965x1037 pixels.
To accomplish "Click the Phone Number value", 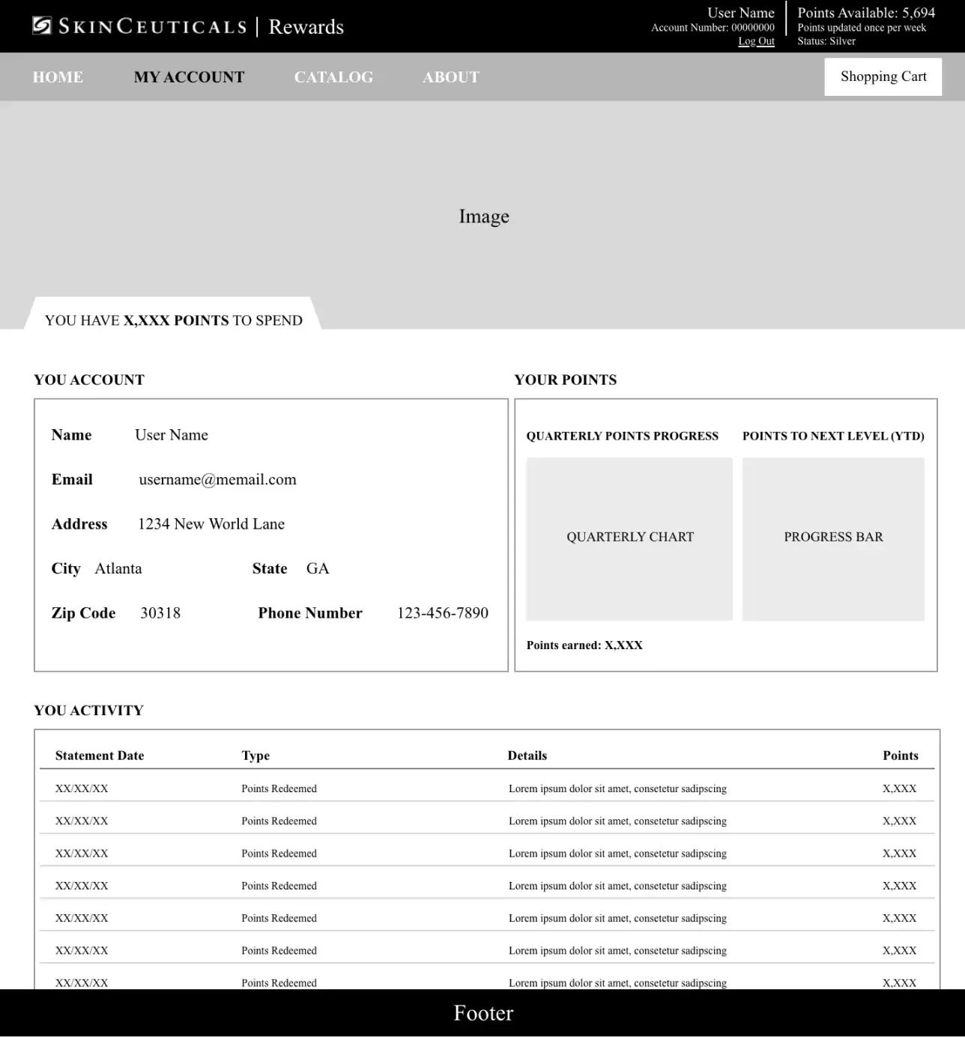I will pos(443,612).
